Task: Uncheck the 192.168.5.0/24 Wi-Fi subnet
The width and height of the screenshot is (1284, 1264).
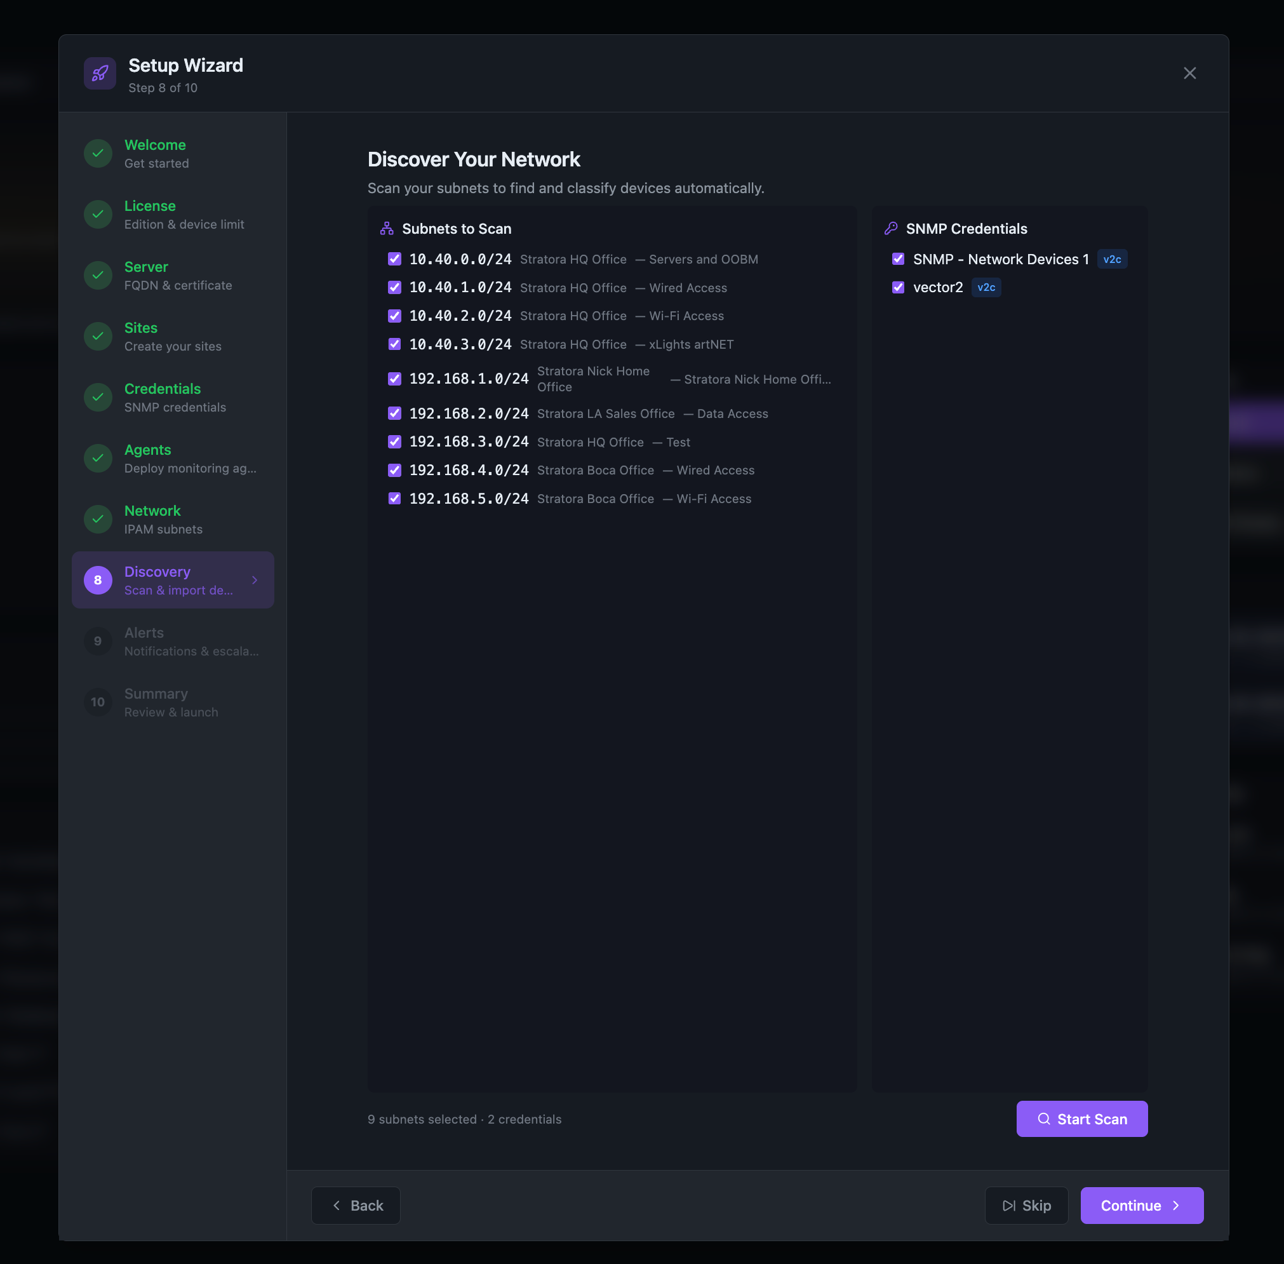Action: 394,498
